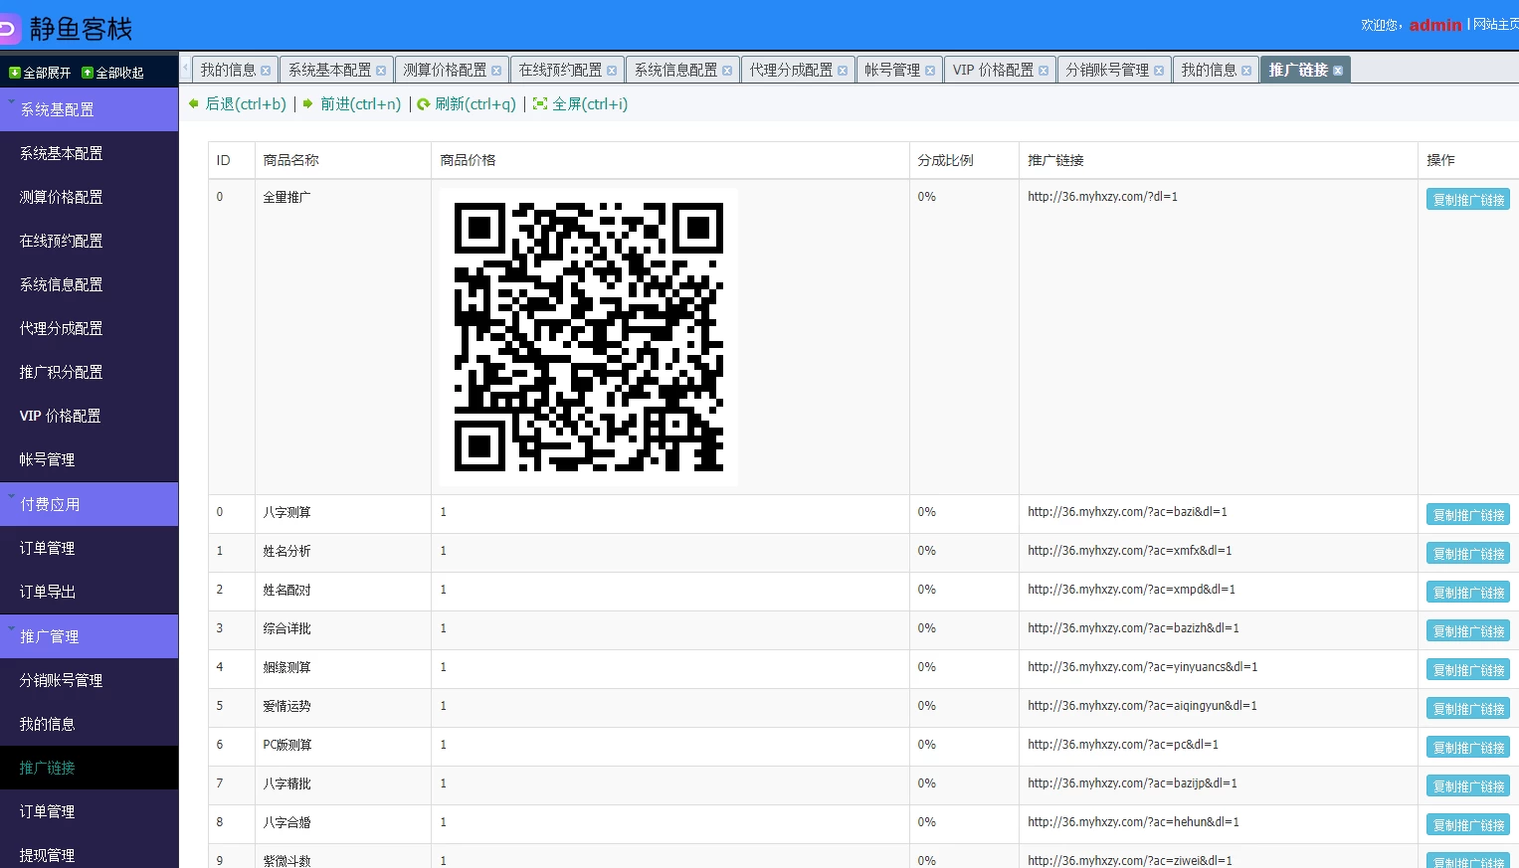
Task: Close the 系统基本配置 tab via x icon
Action: (381, 71)
